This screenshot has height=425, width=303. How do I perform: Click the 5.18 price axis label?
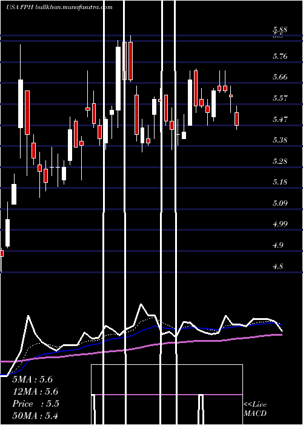point(280,182)
